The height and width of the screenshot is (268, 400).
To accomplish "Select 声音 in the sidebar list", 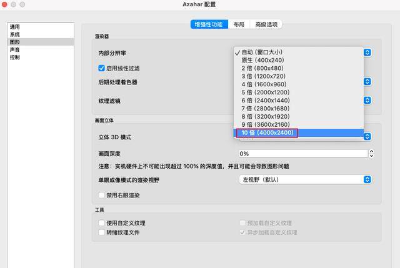I will [x=41, y=49].
